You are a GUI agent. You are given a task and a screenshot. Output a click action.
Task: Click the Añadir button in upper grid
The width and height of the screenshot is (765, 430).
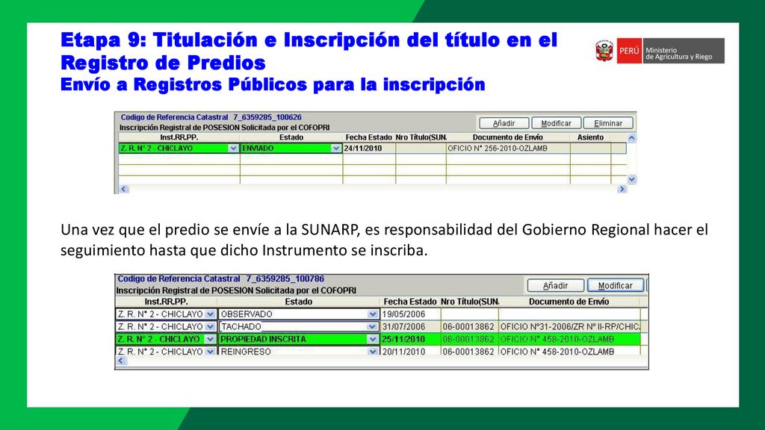[504, 123]
